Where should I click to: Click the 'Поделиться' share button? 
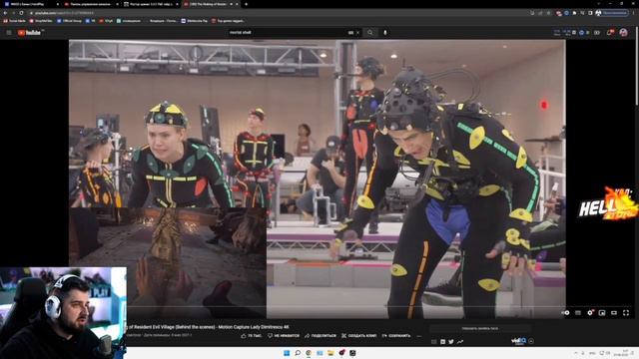pyautogui.click(x=320, y=336)
